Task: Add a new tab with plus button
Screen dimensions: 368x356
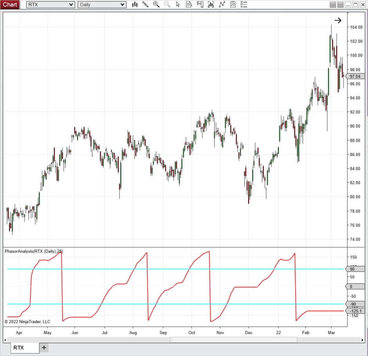Action: (44, 347)
